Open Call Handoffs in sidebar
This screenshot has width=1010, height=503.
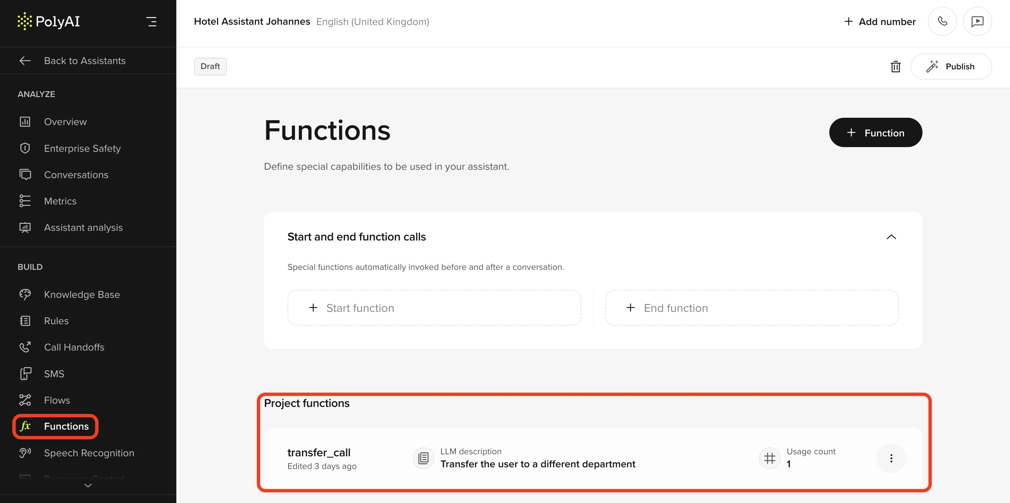click(x=74, y=347)
